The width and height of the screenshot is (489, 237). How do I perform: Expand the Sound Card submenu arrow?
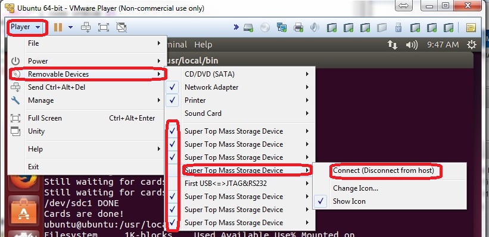307,113
